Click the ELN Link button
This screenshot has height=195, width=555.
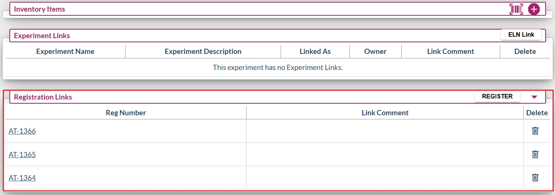click(x=521, y=35)
